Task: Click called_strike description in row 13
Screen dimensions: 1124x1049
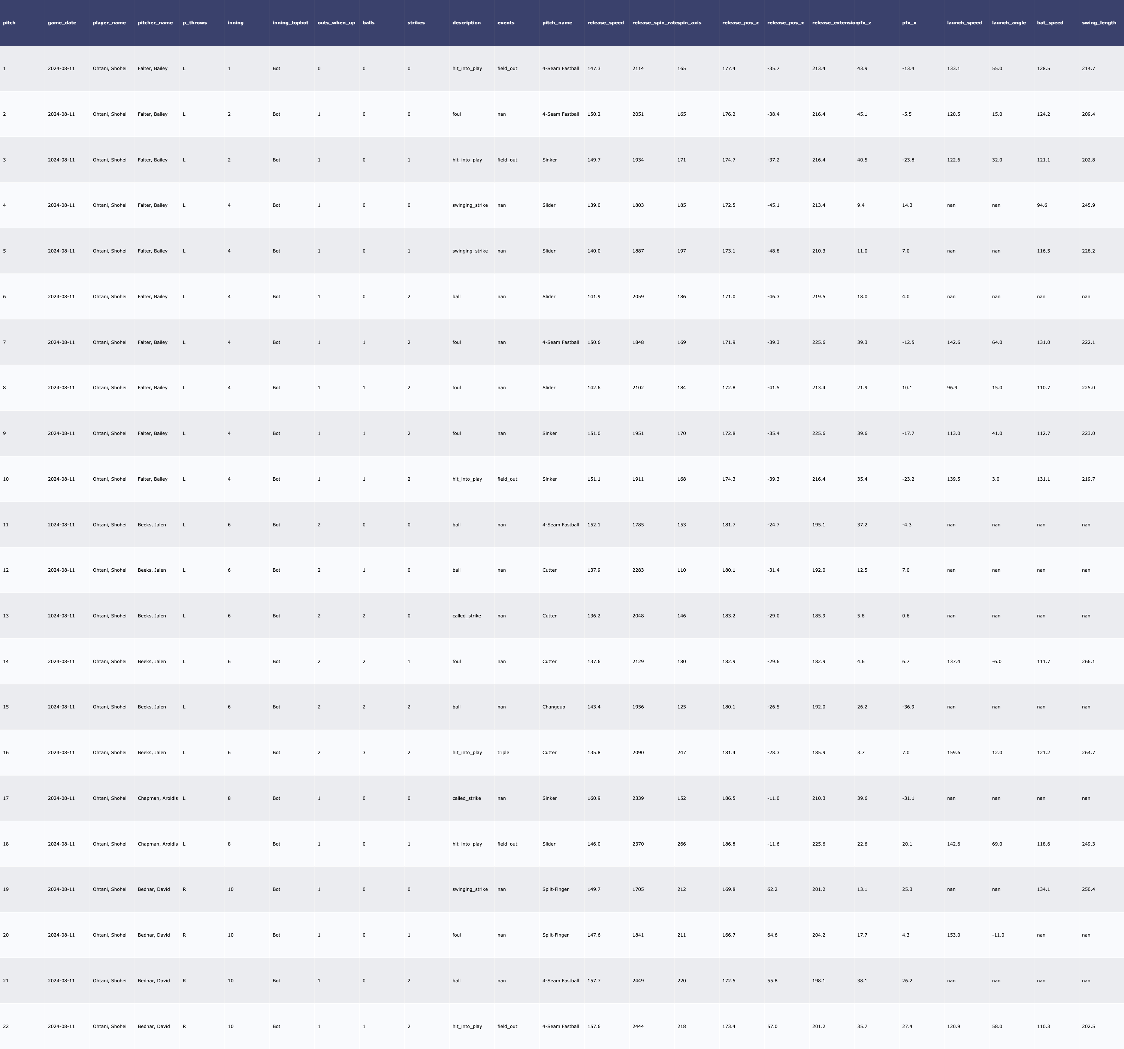Action: [x=466, y=616]
